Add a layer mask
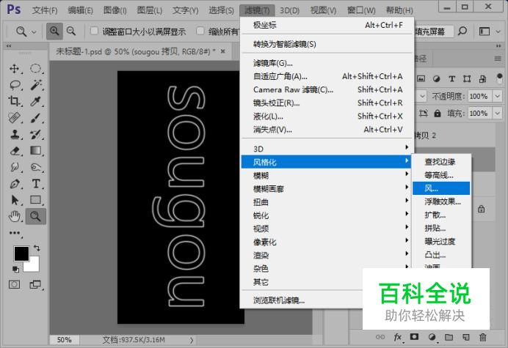Image resolution: width=508 pixels, height=348 pixels. point(414,337)
